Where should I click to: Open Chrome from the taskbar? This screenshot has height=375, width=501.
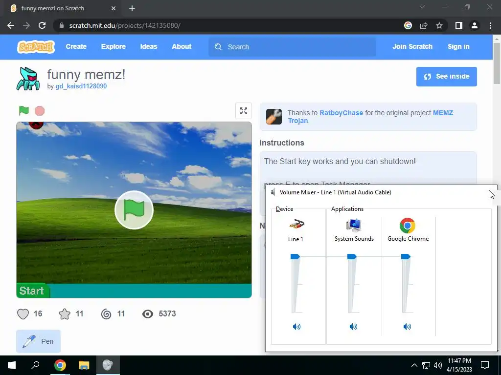(x=60, y=365)
